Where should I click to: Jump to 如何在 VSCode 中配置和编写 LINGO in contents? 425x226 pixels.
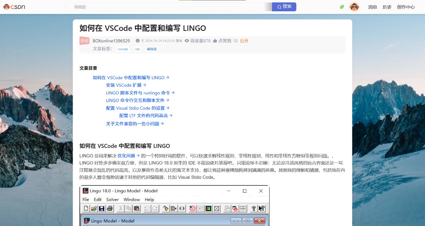[131, 77]
